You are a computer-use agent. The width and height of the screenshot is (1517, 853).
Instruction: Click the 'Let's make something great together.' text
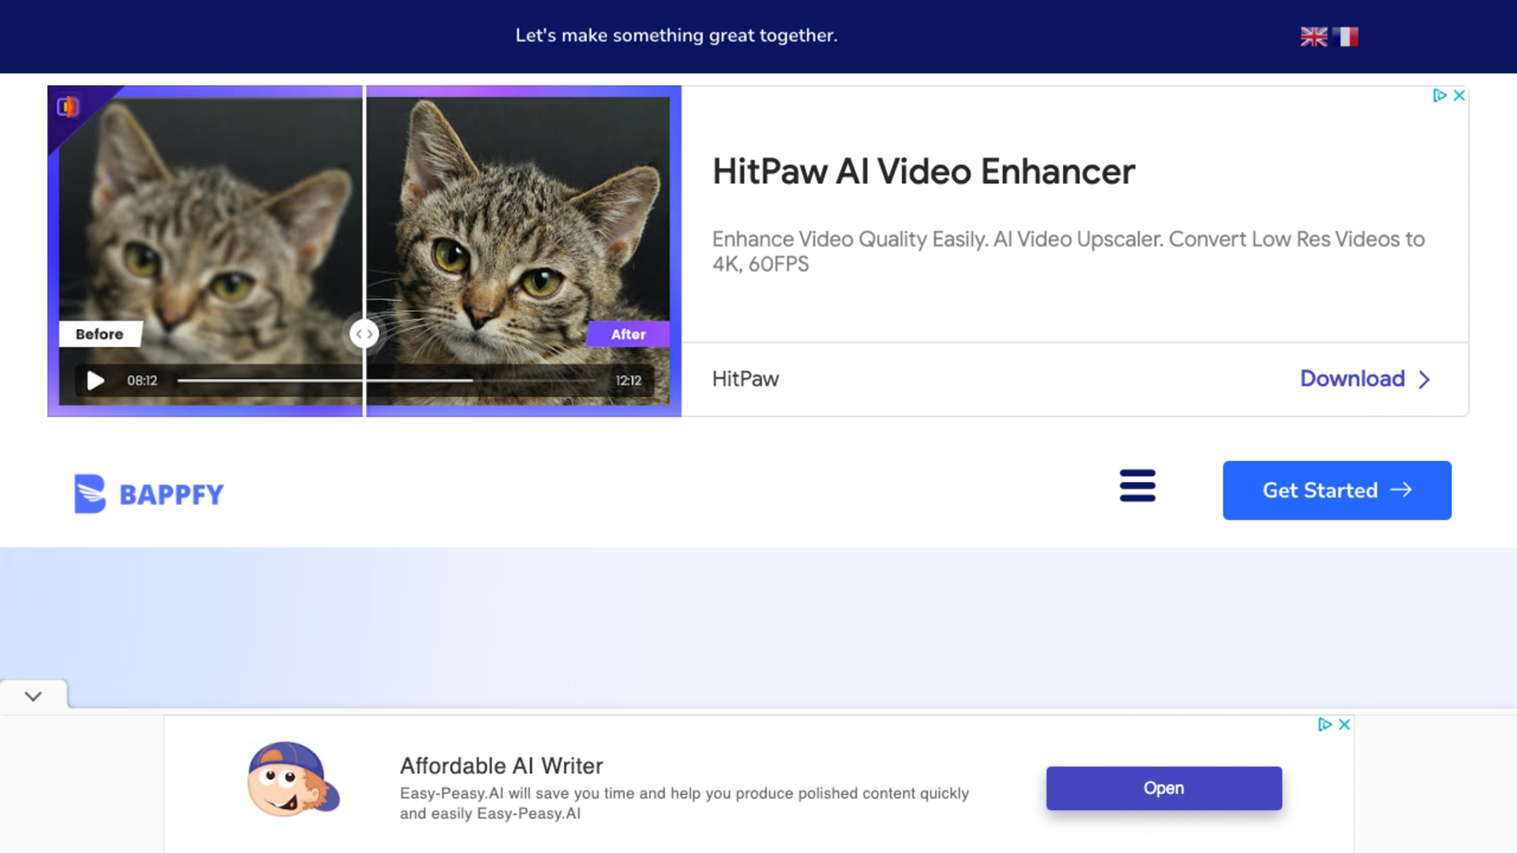point(676,35)
